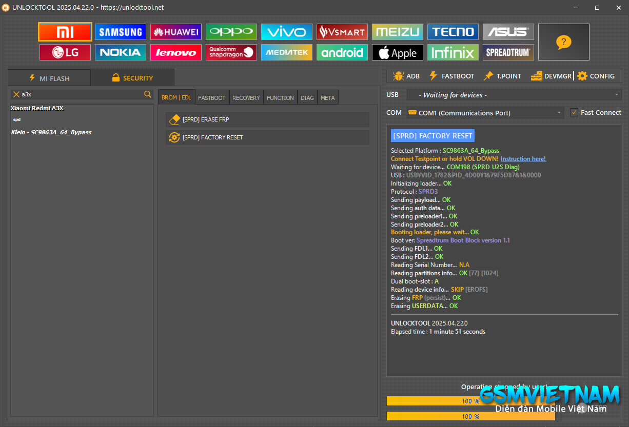Click the '[SPRD] FACTORY RESET' log header
Screen dimensions: 629x427
point(433,136)
